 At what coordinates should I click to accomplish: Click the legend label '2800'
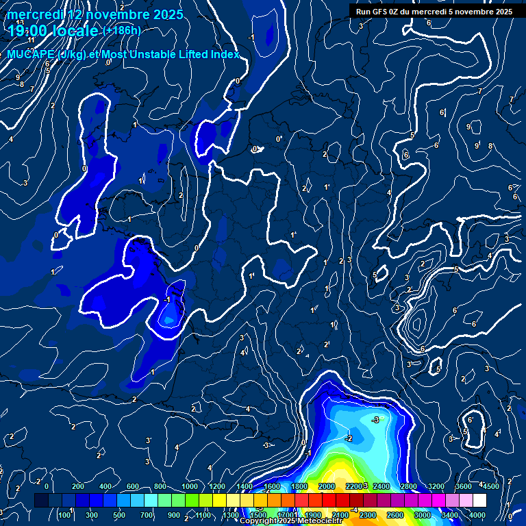(x=409, y=486)
